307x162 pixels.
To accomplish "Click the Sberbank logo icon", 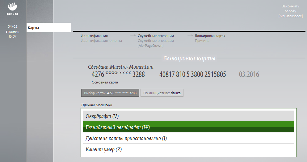I will (12, 7).
